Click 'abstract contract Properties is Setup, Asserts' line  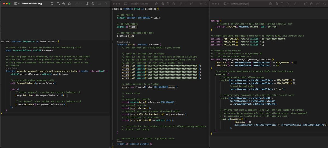[x=30, y=42]
